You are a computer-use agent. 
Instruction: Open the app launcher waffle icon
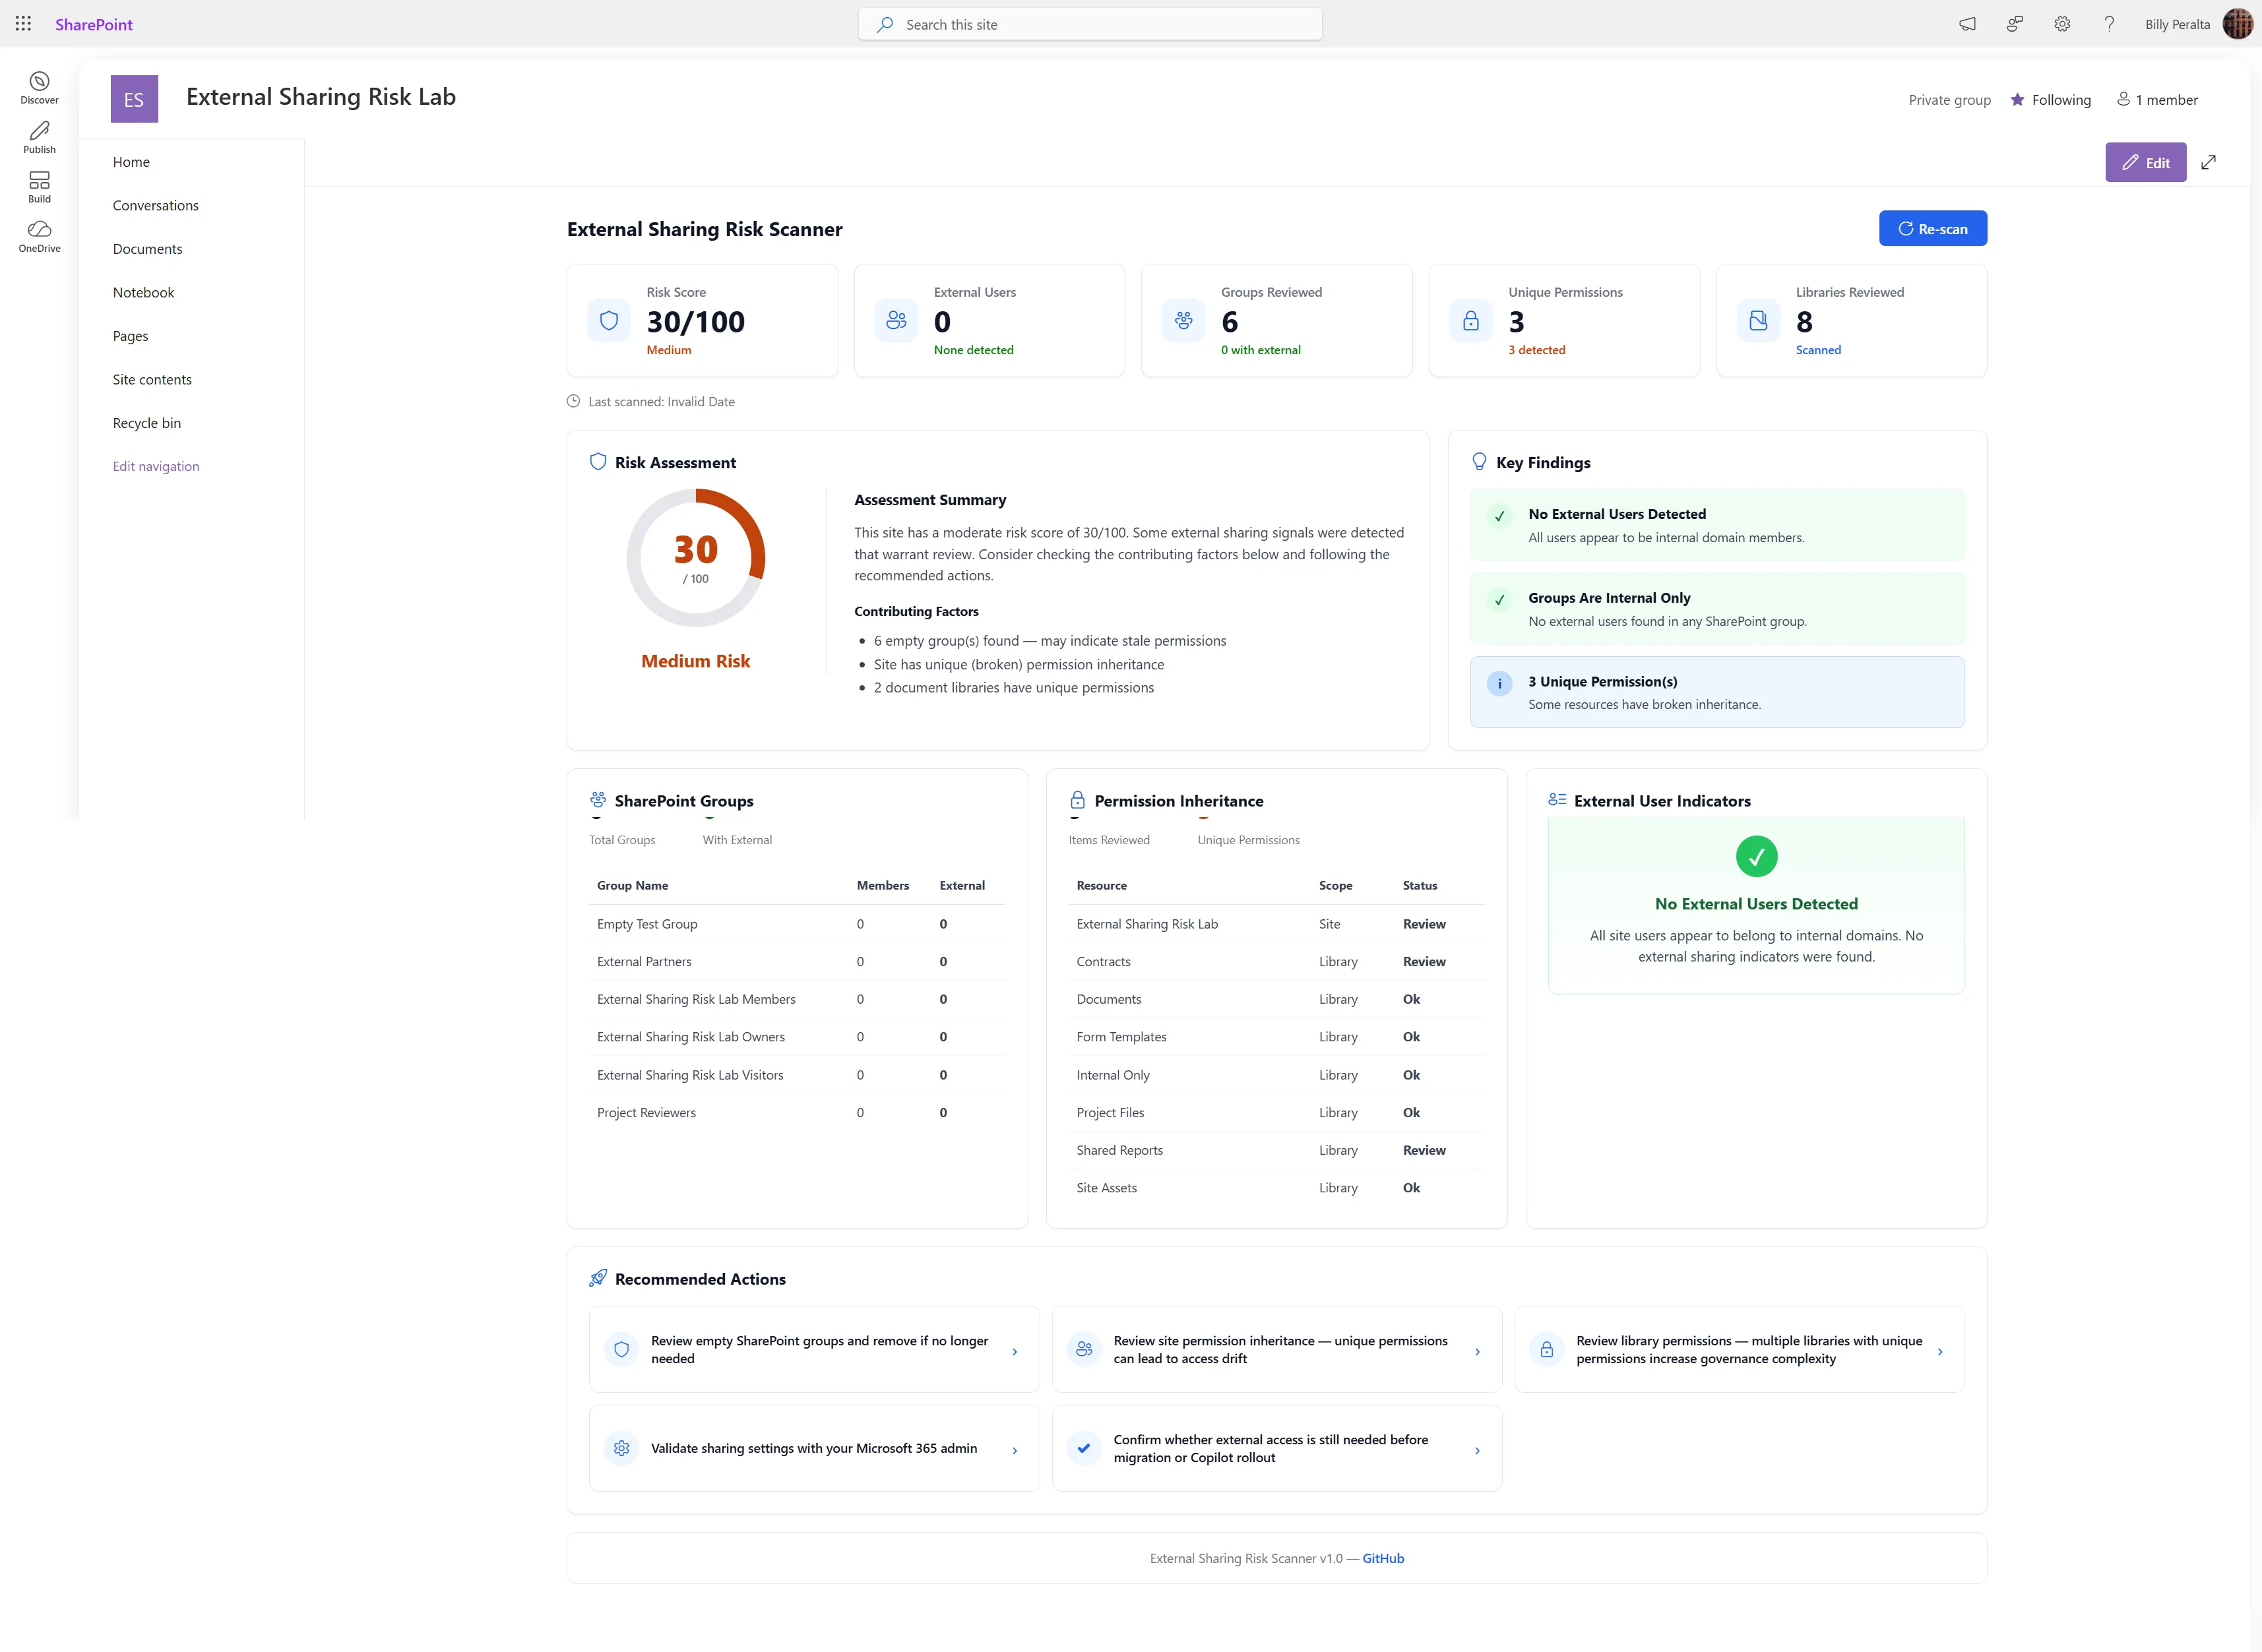click(23, 24)
